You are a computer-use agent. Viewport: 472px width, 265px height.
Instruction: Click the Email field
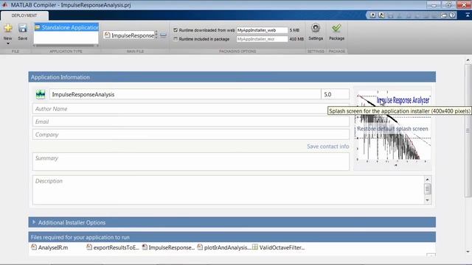pos(191,121)
